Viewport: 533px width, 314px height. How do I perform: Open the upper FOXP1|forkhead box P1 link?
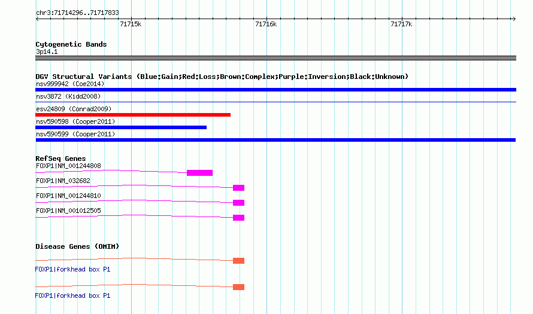click(x=72, y=269)
